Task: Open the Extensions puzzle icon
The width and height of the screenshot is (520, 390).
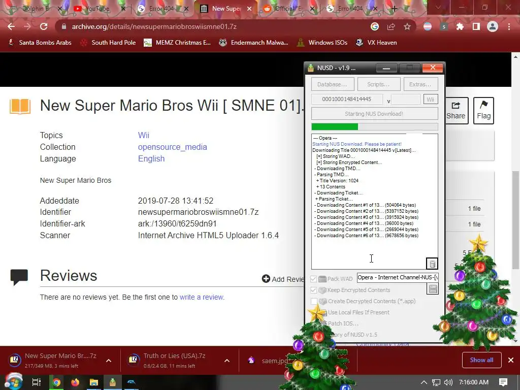Action: pyautogui.click(x=460, y=26)
